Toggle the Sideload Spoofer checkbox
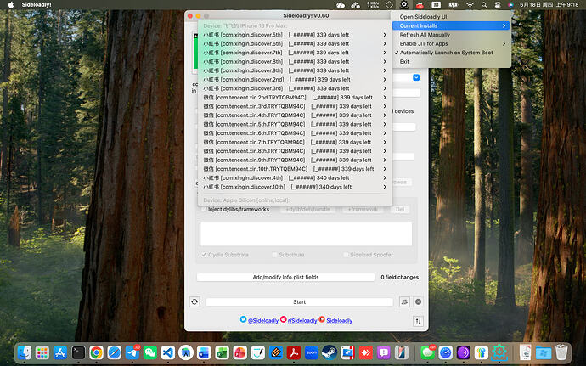The width and height of the screenshot is (586, 366). (x=346, y=255)
